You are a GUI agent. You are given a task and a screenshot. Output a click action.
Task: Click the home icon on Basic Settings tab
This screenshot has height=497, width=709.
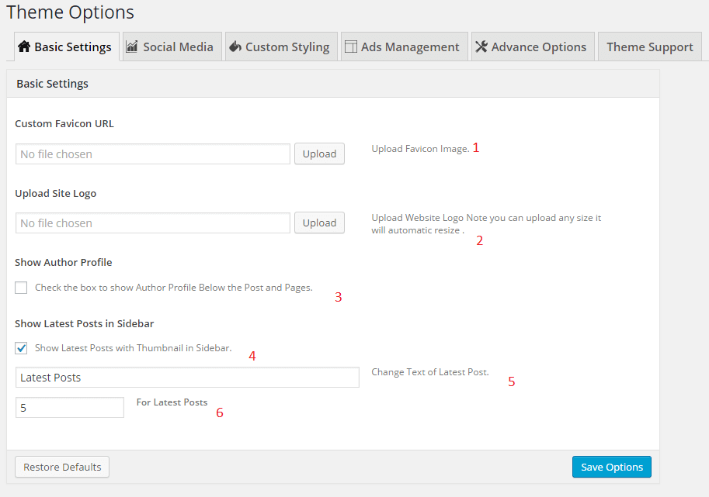coord(24,47)
